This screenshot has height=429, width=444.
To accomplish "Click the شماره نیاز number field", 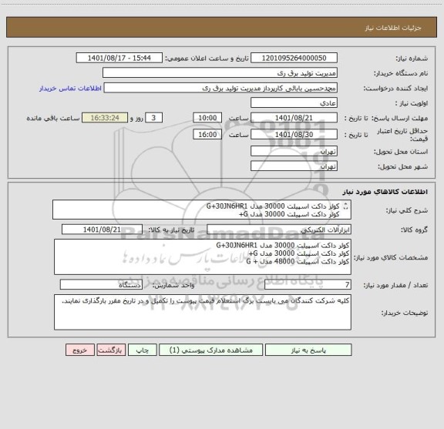I will tap(294, 58).
